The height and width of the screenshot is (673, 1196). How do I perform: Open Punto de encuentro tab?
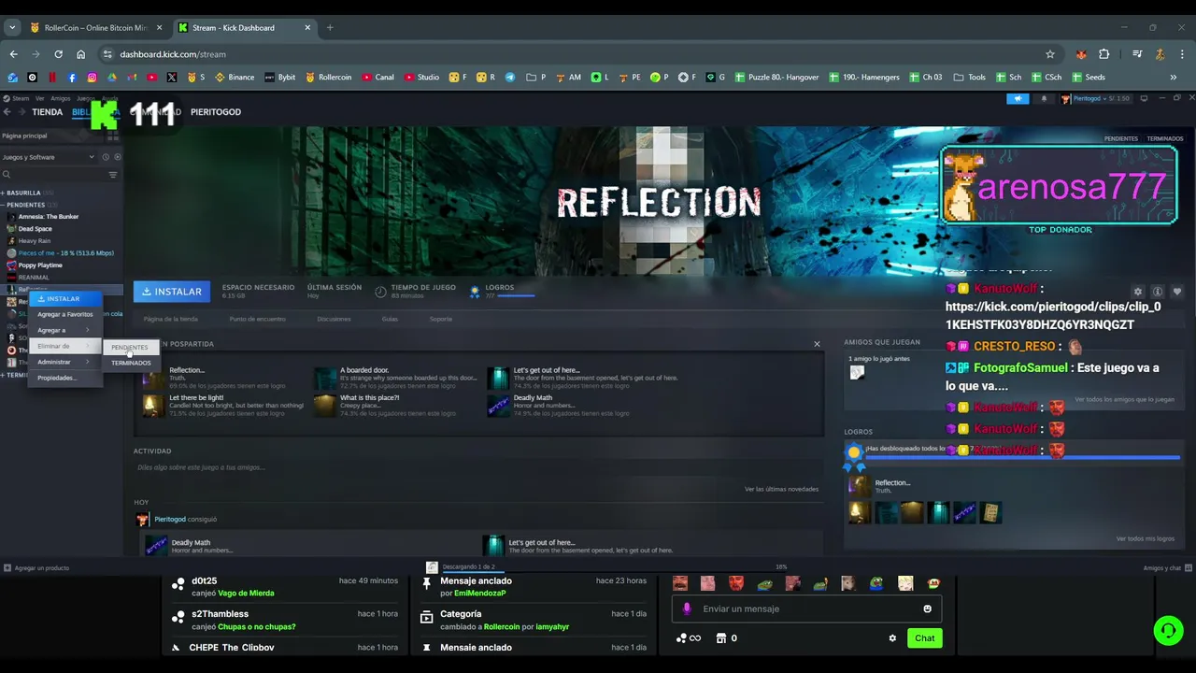tap(258, 319)
